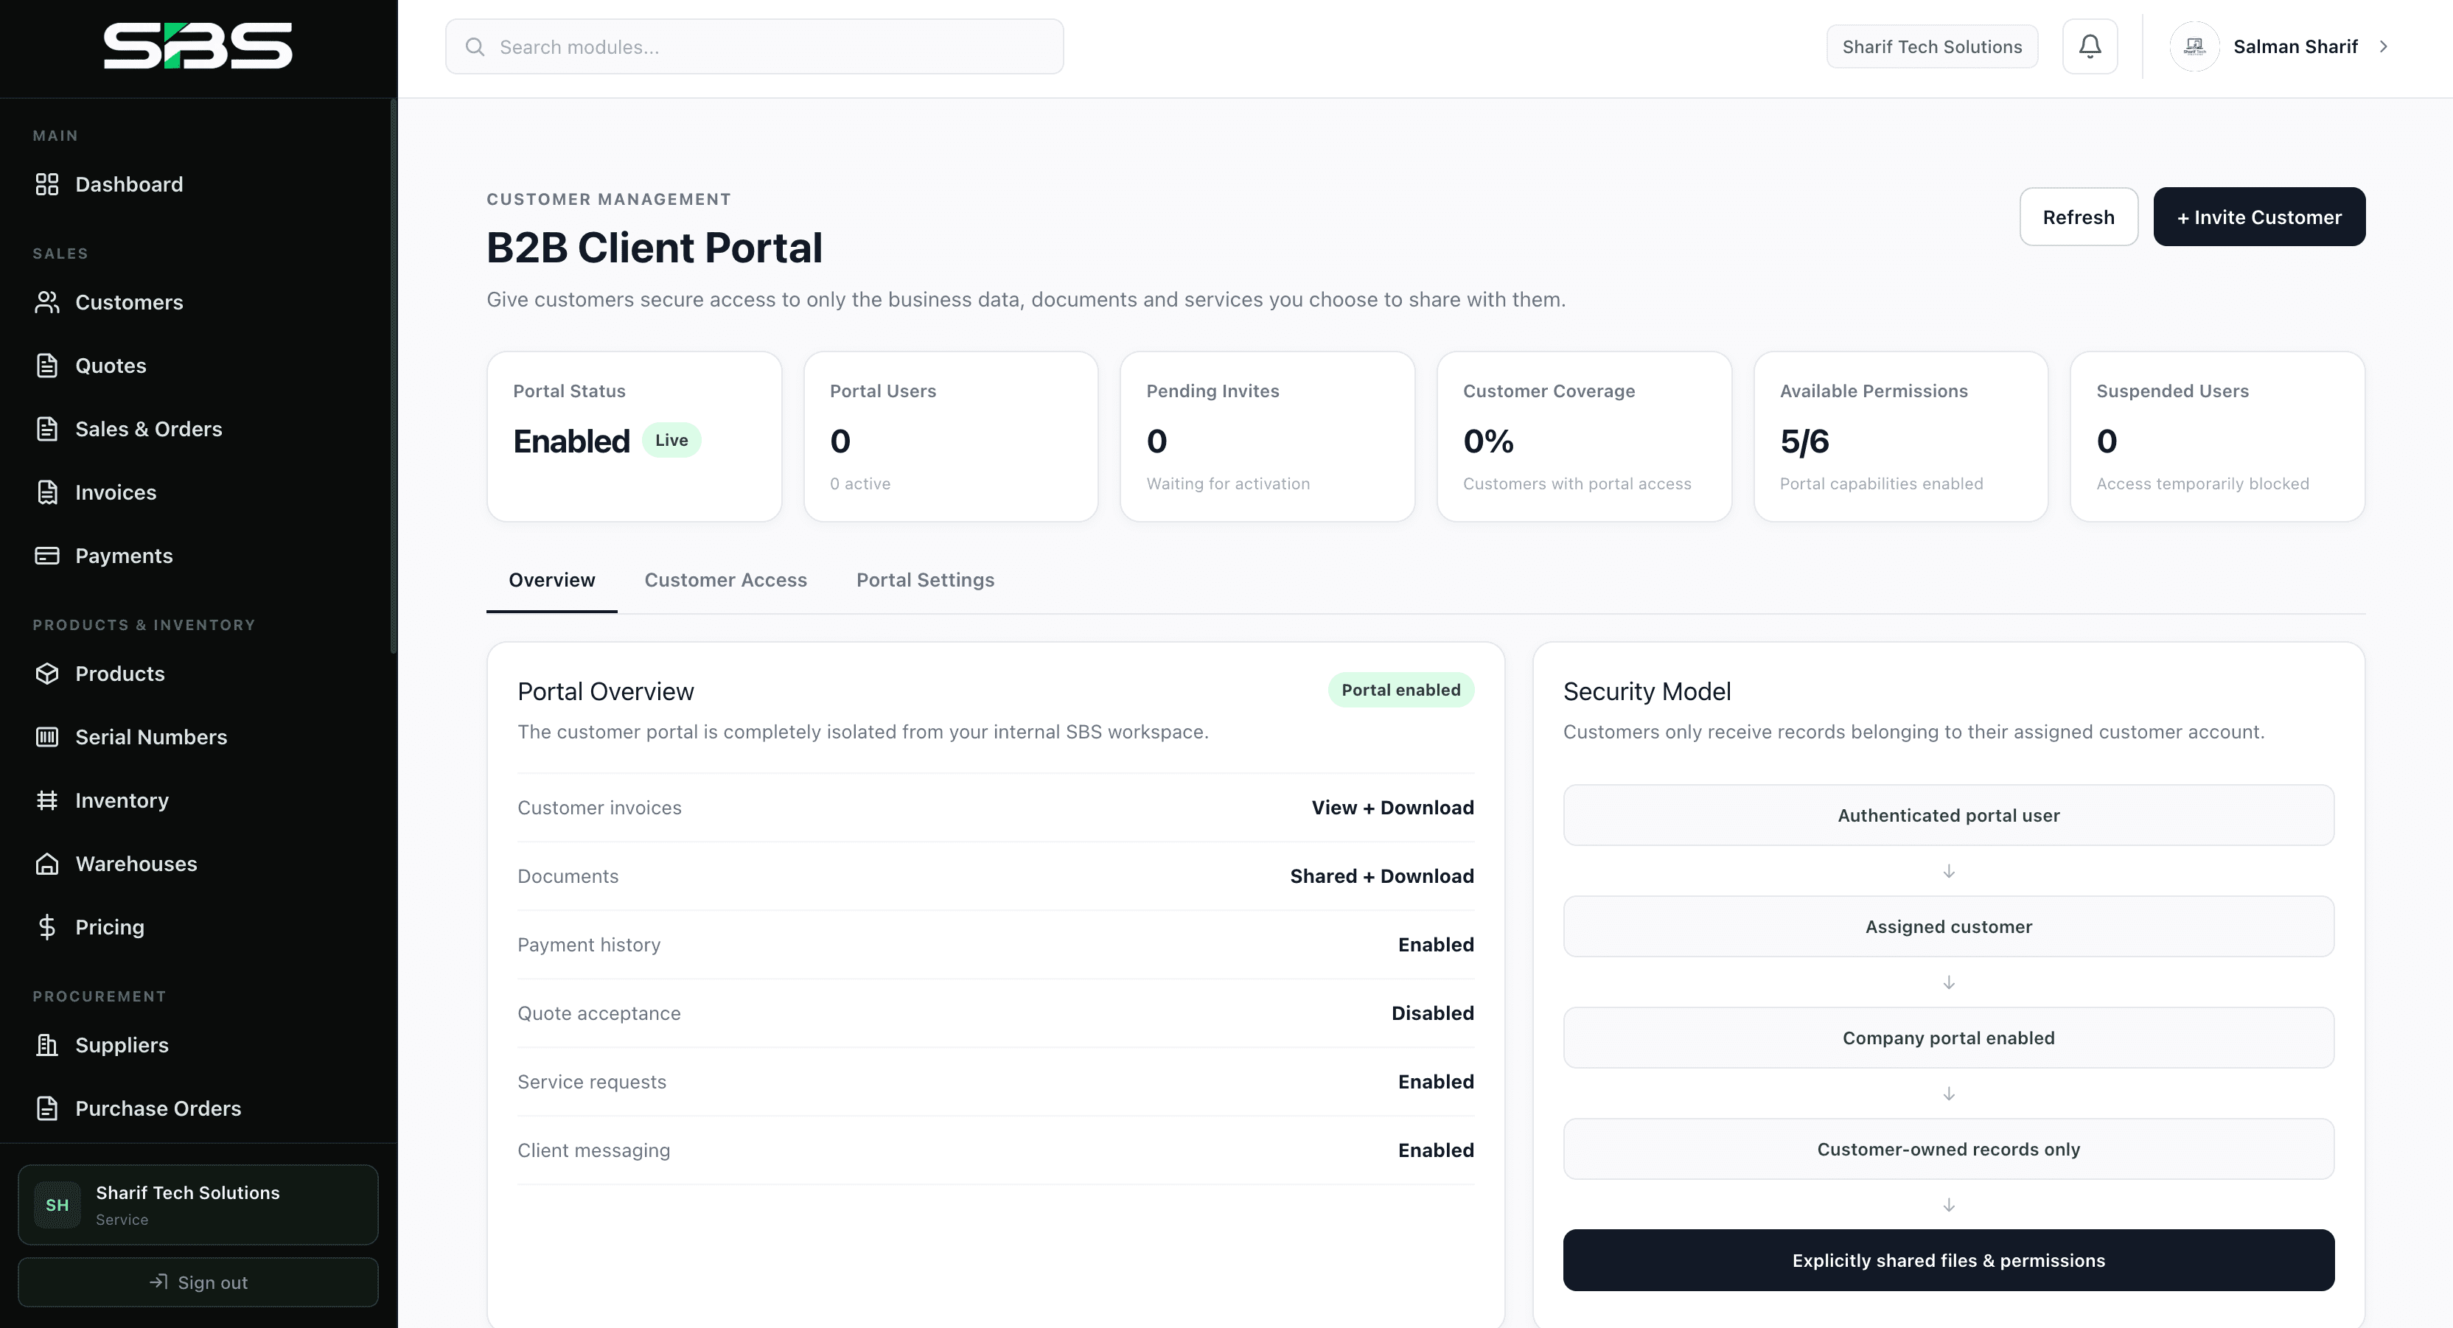Screen dimensions: 2453x1328
Task: Click Explicitly shared files & permissions
Action: coord(1948,1260)
